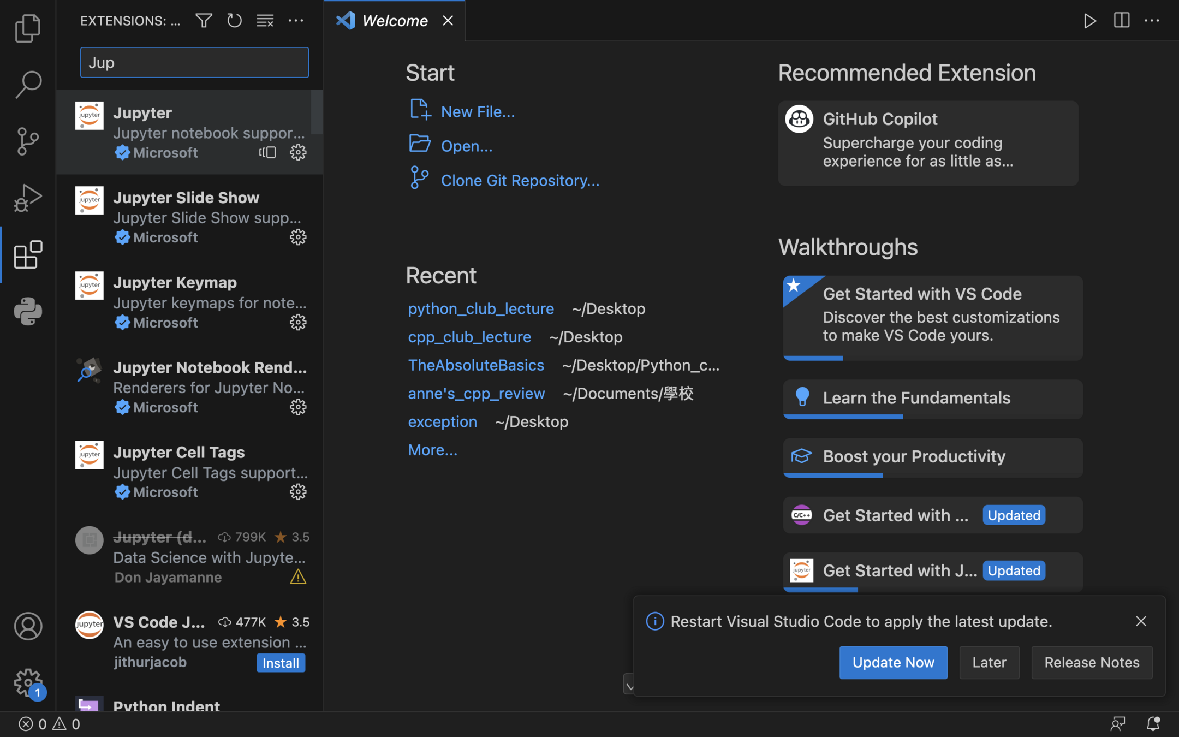
Task: Clear extensions search results
Action: pos(265,21)
